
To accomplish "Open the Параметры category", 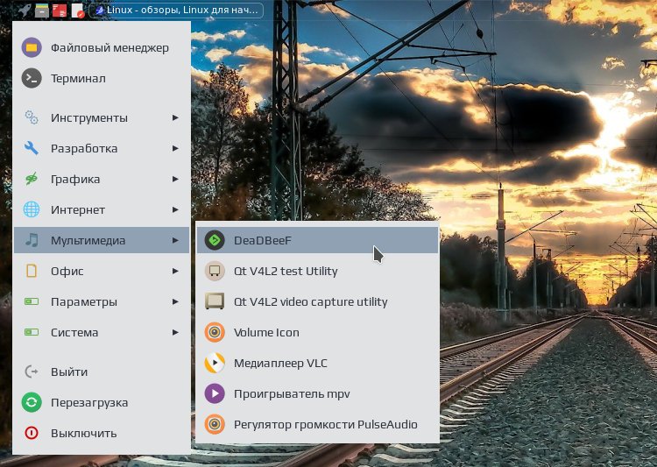I will [x=102, y=301].
